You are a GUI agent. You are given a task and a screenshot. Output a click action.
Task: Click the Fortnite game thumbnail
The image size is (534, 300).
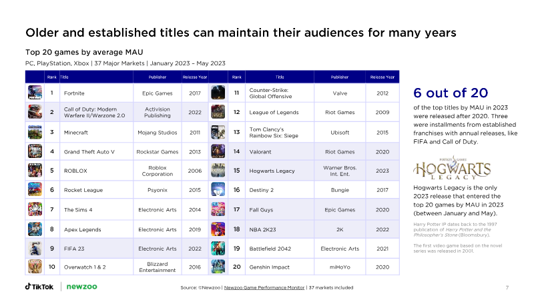pos(35,94)
